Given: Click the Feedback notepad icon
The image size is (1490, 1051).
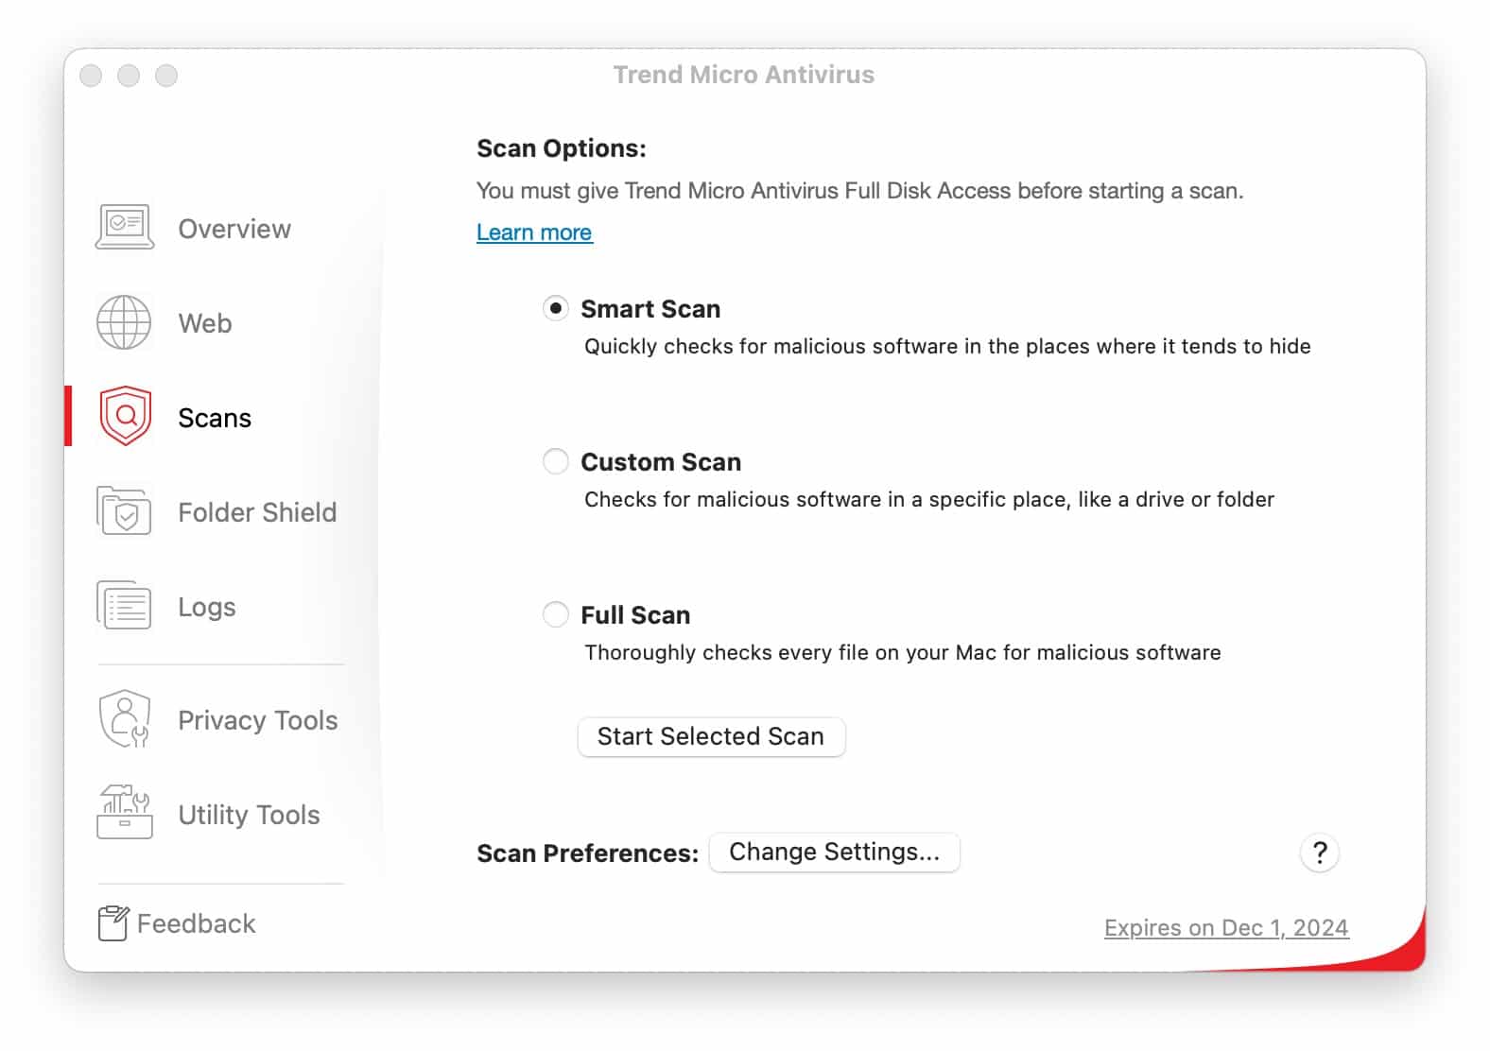Looking at the screenshot, I should [x=113, y=923].
